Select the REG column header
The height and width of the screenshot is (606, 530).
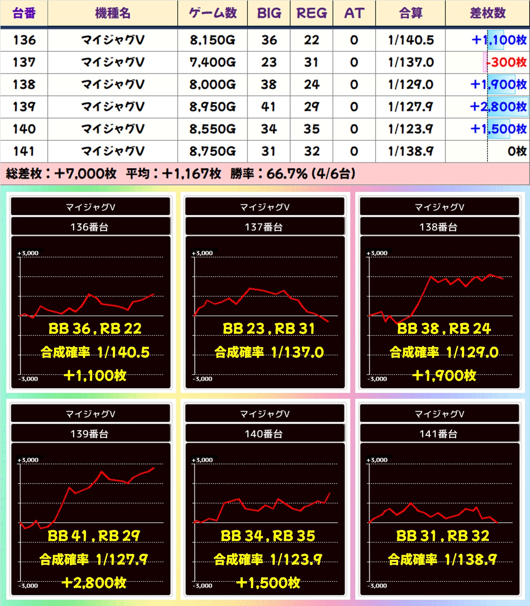[312, 13]
